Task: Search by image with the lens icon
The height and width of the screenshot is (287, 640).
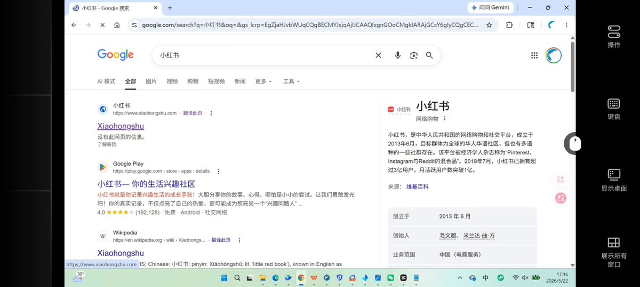Action: [x=413, y=55]
